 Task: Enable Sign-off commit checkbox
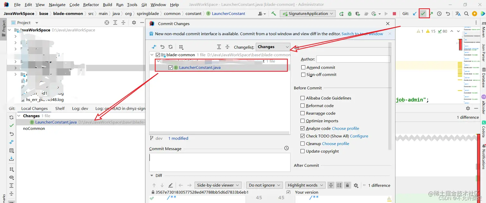tap(303, 74)
